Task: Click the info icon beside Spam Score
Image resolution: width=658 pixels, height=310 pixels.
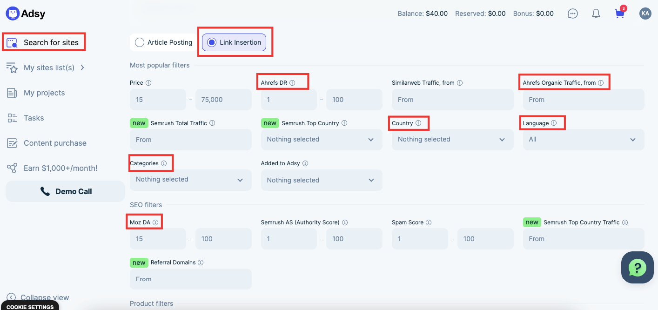Action: (429, 222)
